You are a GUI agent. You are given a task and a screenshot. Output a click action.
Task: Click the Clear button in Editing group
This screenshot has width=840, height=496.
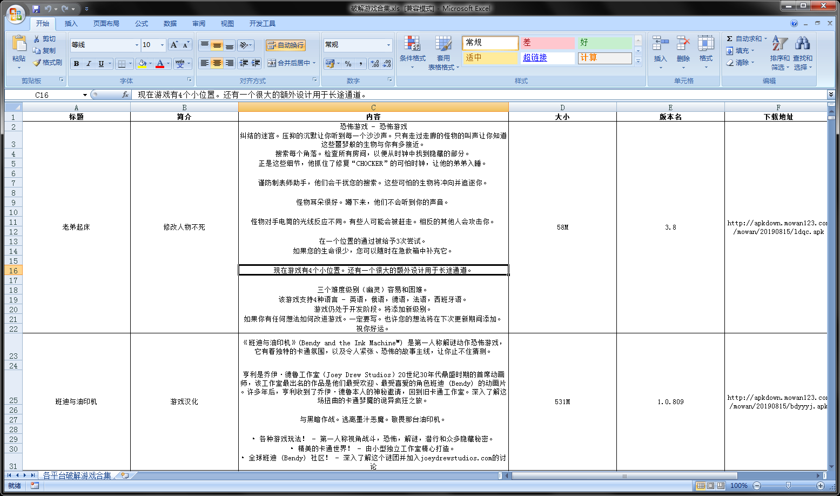[x=741, y=63]
